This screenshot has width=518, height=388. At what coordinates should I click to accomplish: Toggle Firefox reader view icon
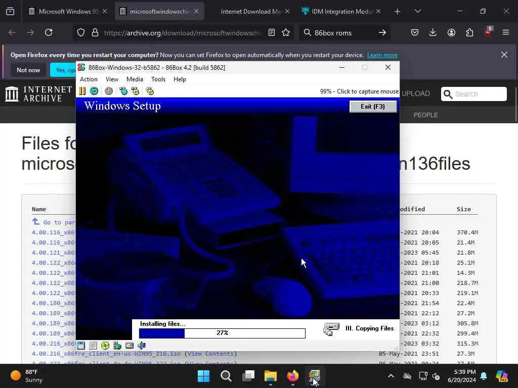pos(272,32)
